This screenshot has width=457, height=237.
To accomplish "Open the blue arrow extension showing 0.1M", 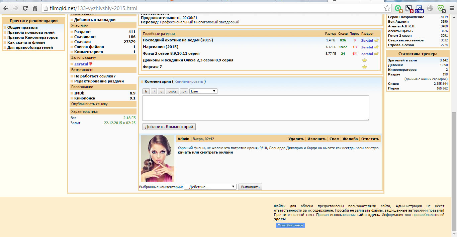I will click(x=419, y=8).
